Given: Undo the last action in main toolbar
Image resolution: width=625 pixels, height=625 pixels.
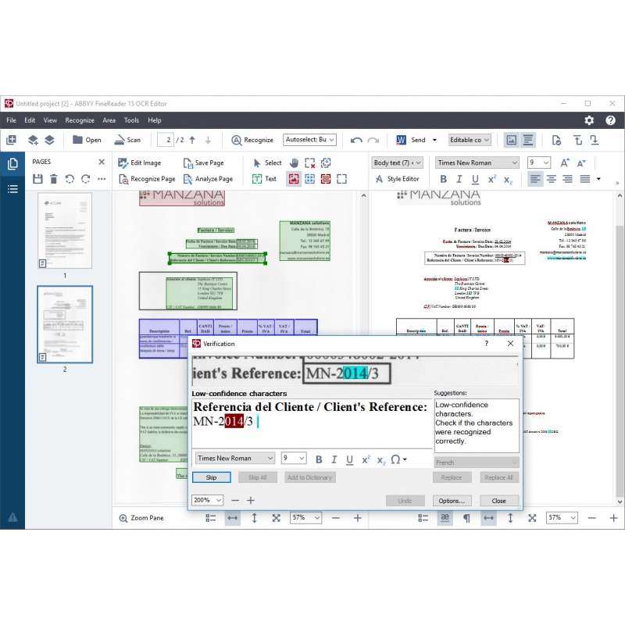Looking at the screenshot, I should (x=356, y=140).
